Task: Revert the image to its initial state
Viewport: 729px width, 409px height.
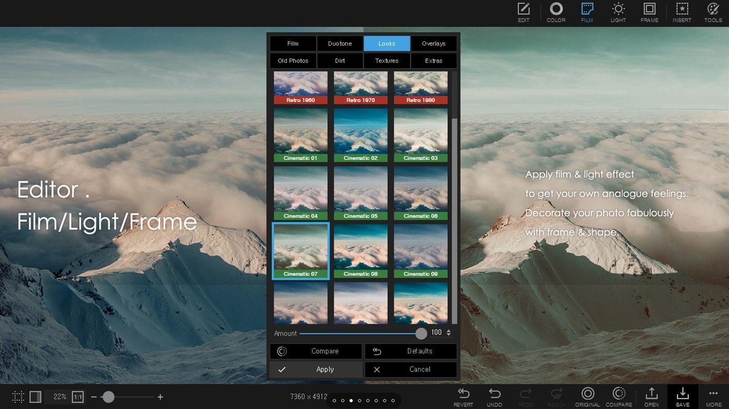Action: click(463, 396)
